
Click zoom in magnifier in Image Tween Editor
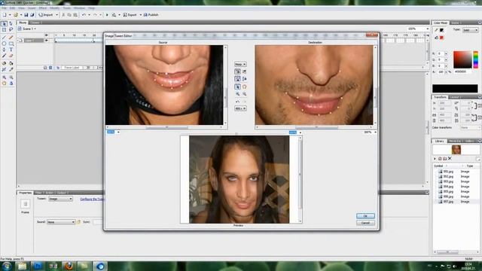click(x=238, y=93)
